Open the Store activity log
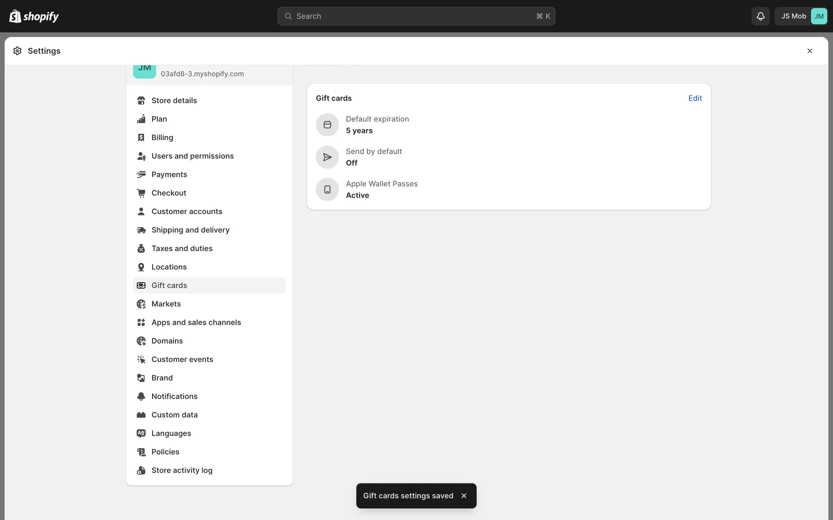Screen dimensions: 833x520 click(x=182, y=471)
